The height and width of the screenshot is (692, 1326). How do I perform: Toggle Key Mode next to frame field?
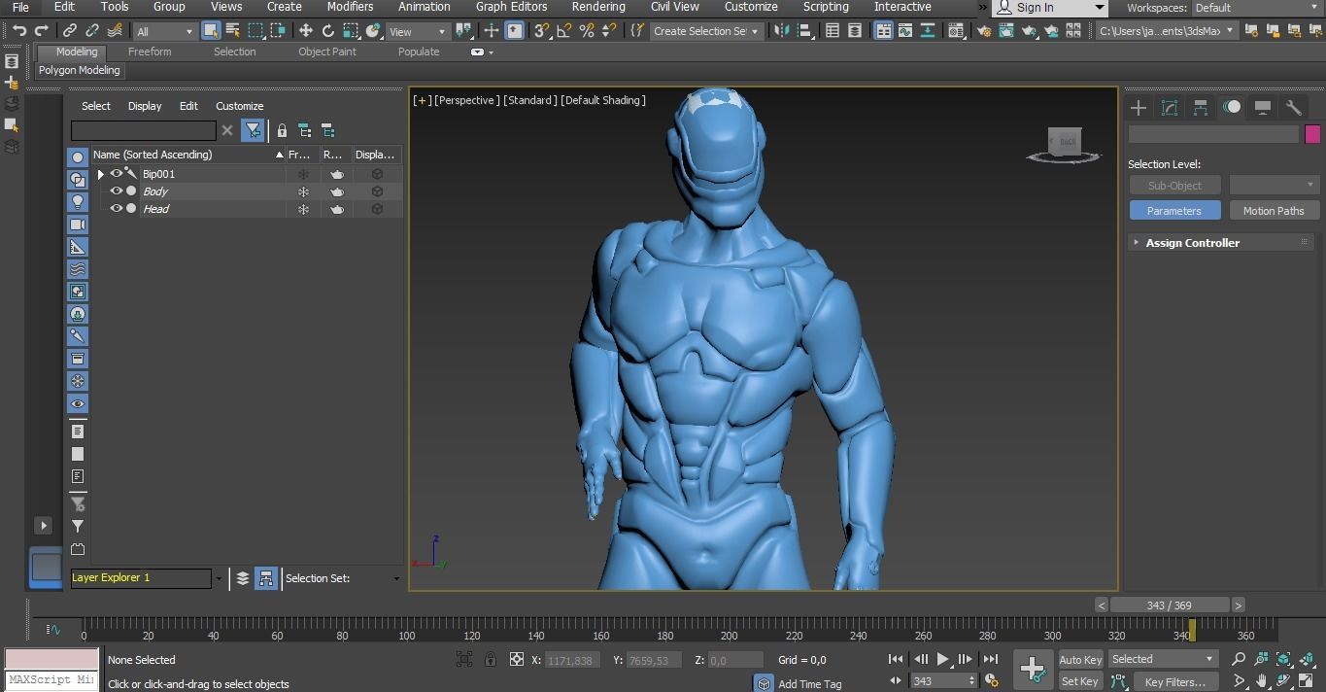(896, 680)
